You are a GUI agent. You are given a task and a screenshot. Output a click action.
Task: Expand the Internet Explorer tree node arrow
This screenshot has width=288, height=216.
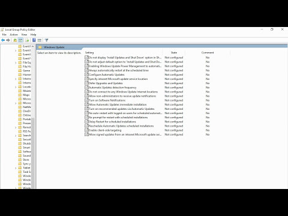coord(16,79)
